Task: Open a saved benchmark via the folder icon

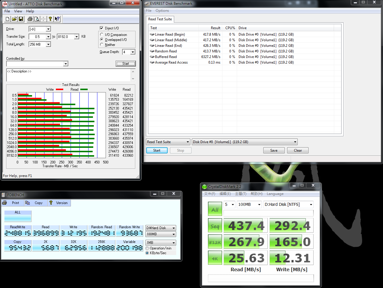Action: tap(14, 19)
